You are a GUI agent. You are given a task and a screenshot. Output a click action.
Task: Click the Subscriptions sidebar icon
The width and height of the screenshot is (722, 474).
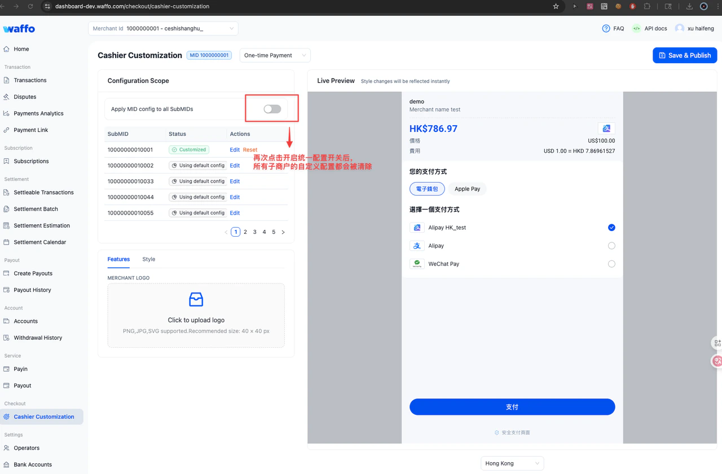pos(6,161)
